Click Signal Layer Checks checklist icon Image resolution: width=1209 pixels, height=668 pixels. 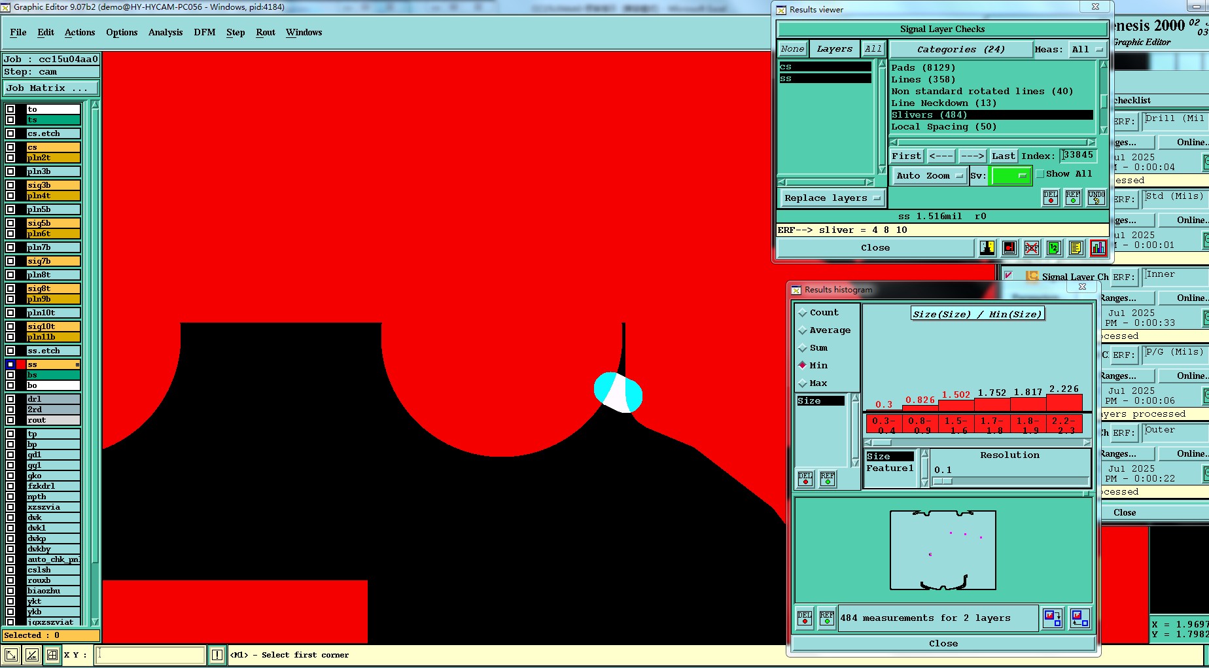pos(1032,276)
